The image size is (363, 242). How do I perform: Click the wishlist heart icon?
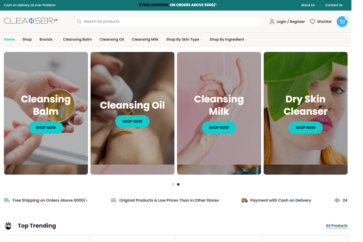click(313, 22)
